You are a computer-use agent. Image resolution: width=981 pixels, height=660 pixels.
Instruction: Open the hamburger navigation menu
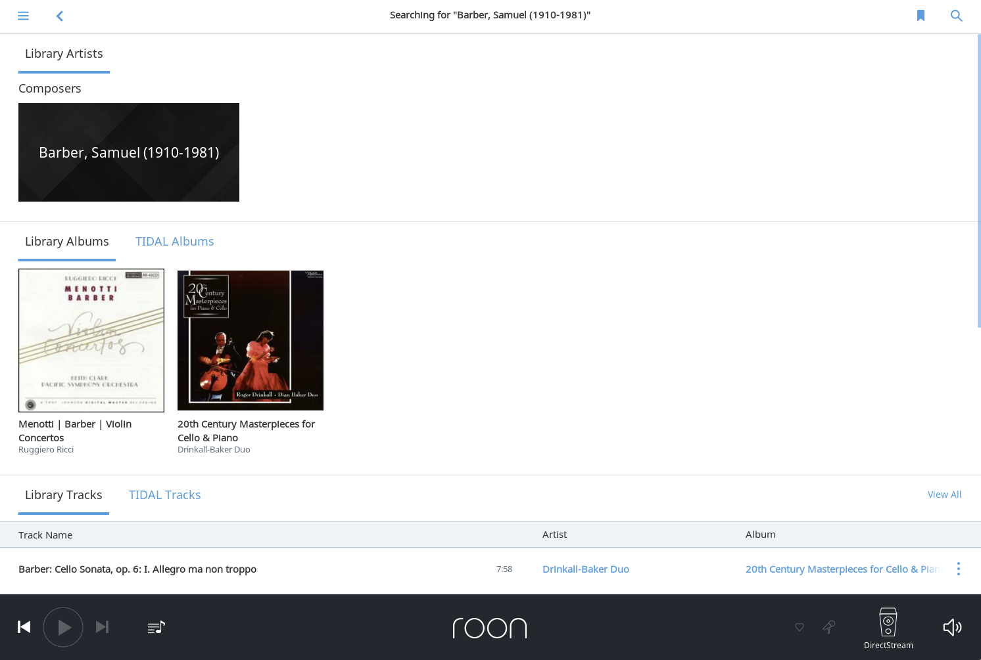23,16
